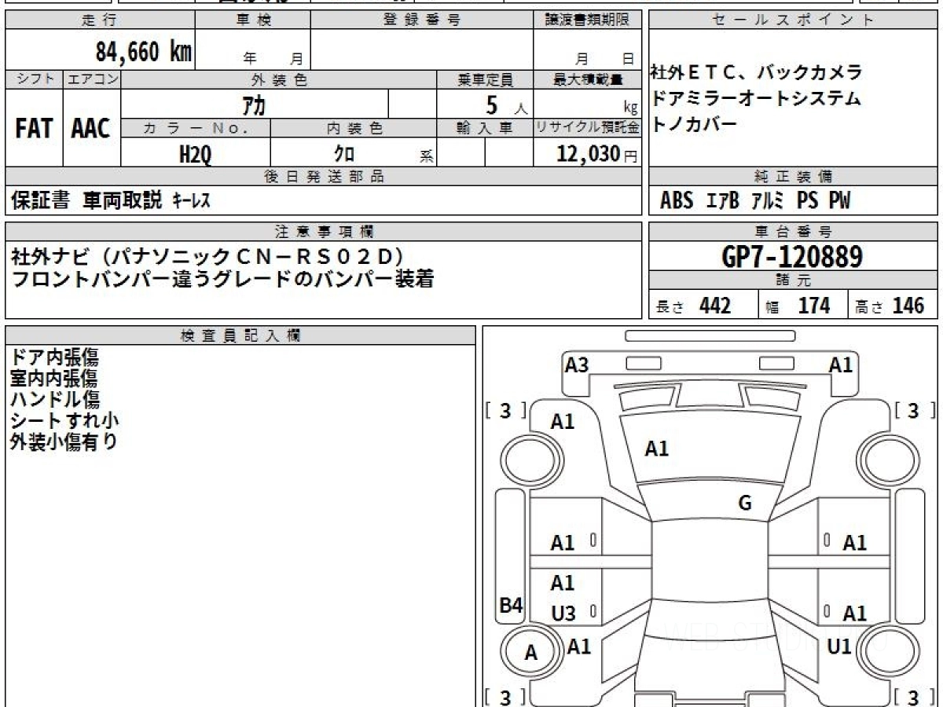943x707 pixels.
Task: Click the 走行 column header
Action: tap(99, 20)
